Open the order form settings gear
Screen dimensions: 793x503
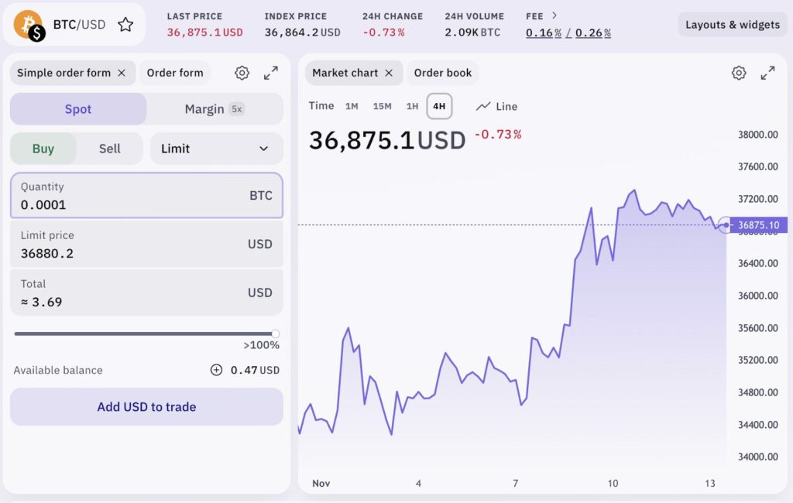pyautogui.click(x=242, y=73)
